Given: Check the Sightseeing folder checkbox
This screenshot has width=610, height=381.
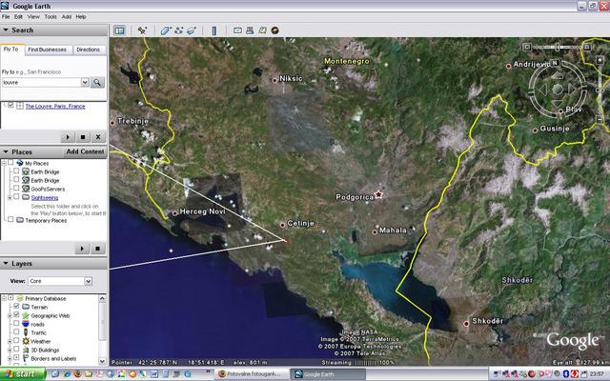Looking at the screenshot, I should [x=16, y=197].
